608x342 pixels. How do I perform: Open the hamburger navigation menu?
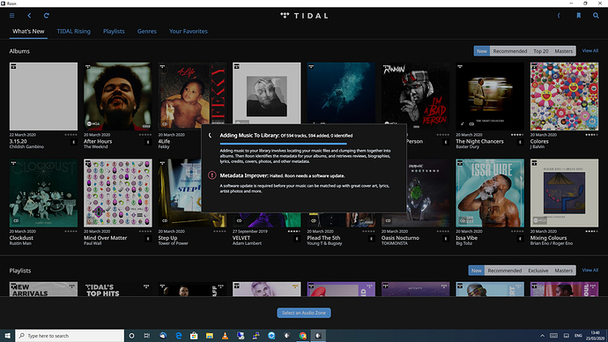tap(12, 16)
